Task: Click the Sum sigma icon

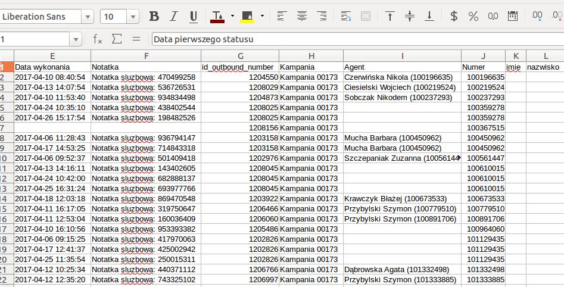Action: tap(117, 39)
